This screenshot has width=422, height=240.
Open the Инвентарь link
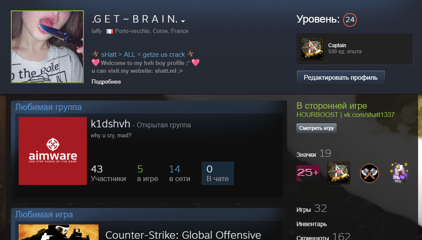[311, 224]
